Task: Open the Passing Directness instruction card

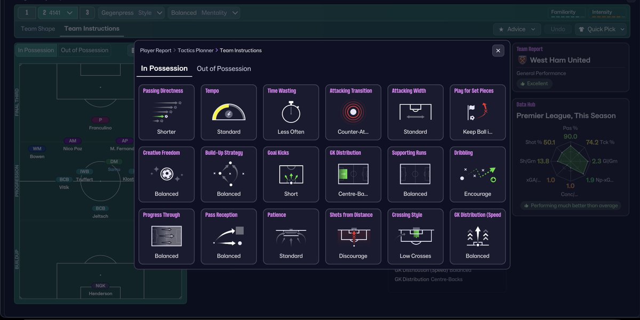Action: [x=166, y=112]
